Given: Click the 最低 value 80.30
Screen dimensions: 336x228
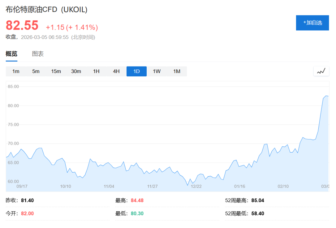Looking at the screenshot, I should [136, 213].
